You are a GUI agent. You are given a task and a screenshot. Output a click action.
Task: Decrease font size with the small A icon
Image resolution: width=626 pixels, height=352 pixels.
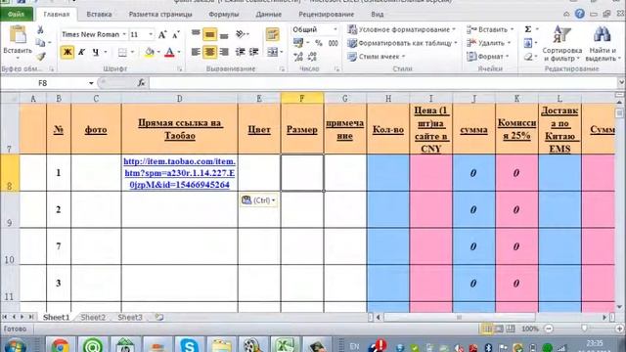tap(176, 35)
